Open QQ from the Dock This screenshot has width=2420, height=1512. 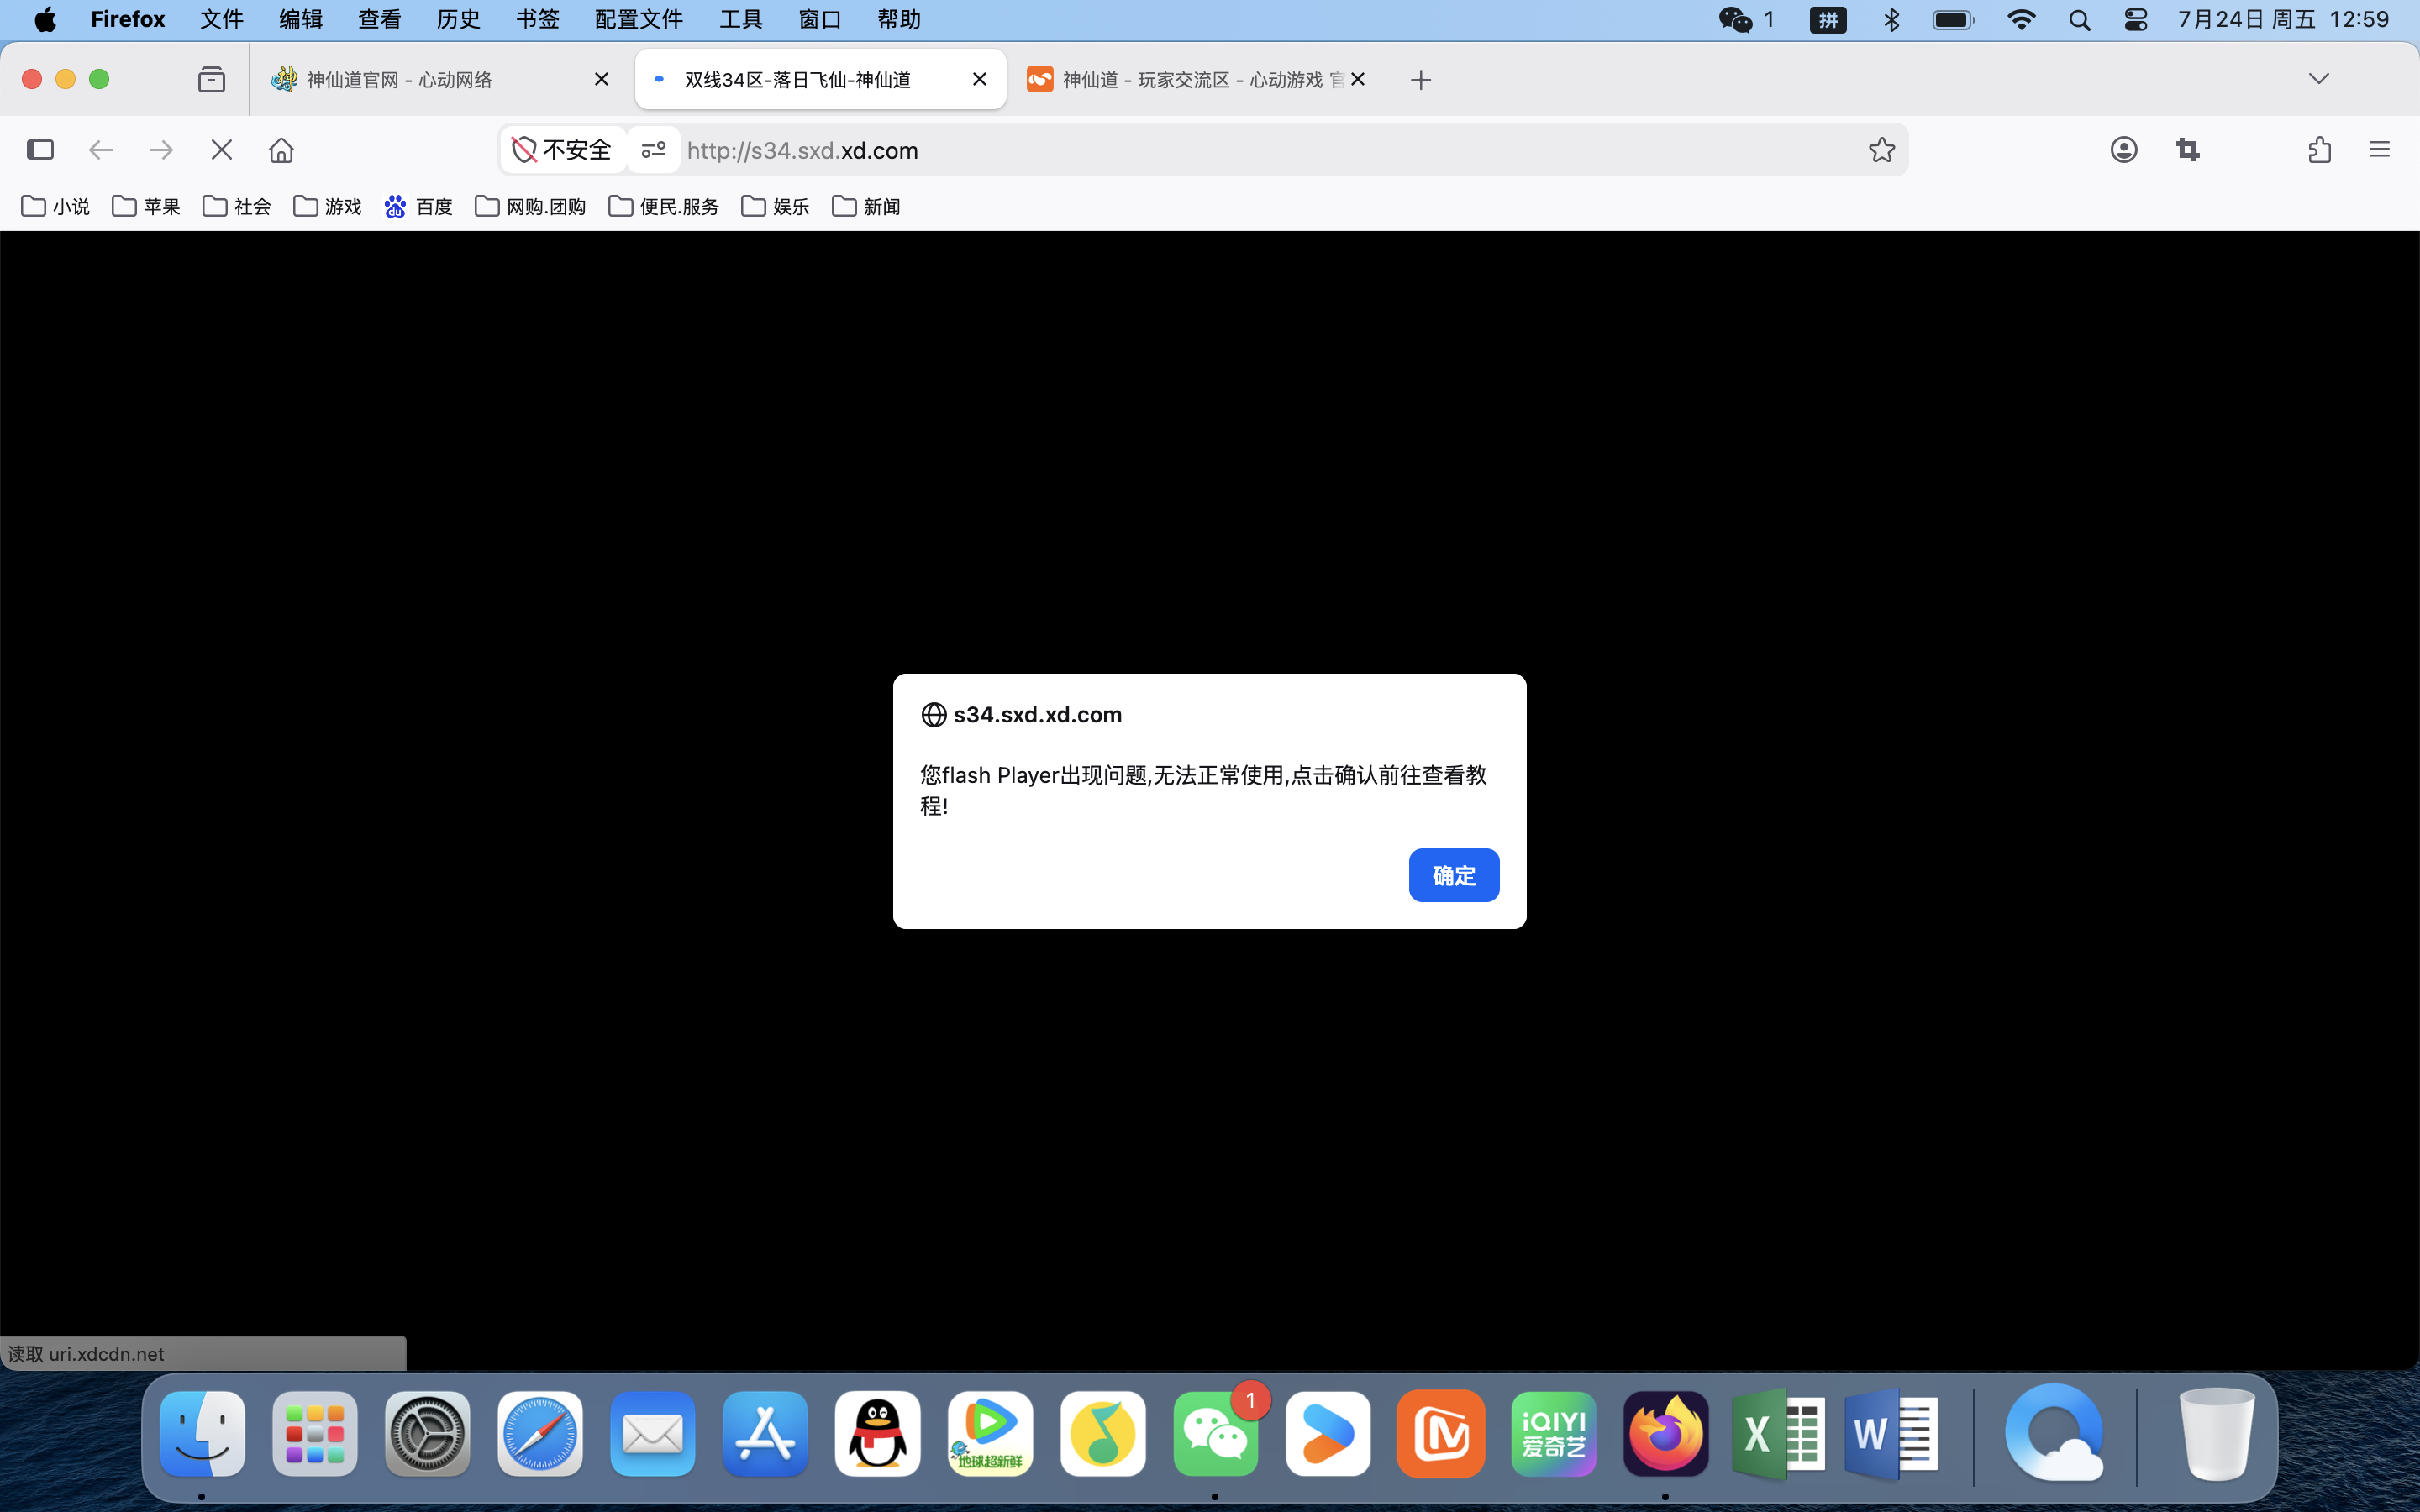coord(878,1433)
